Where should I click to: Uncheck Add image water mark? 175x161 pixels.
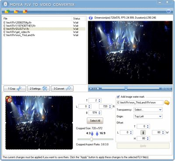coord(118,97)
